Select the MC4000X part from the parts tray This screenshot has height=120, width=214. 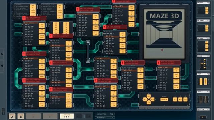pos(203,28)
